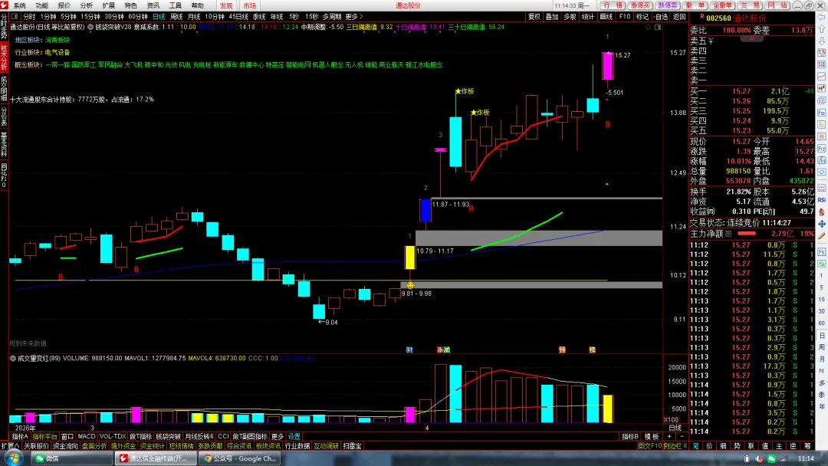The height and width of the screenshot is (466, 828).
Task: Select the VOL-TDX indicator tab
Action: coord(113,436)
